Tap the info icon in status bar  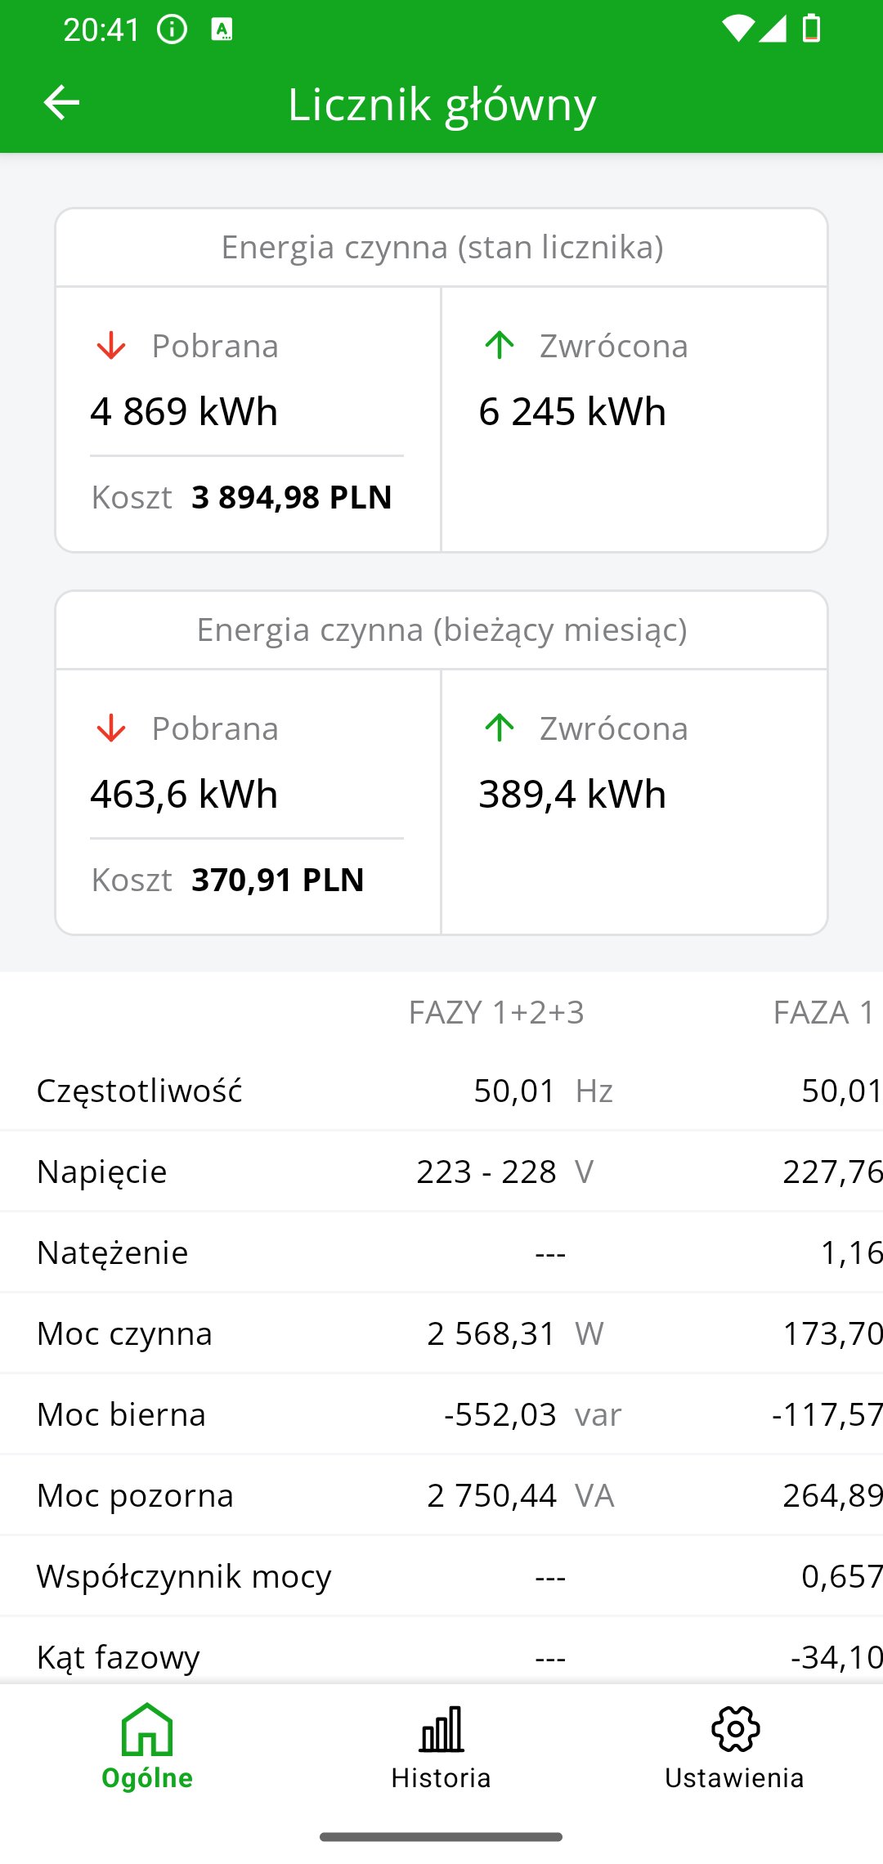[173, 29]
